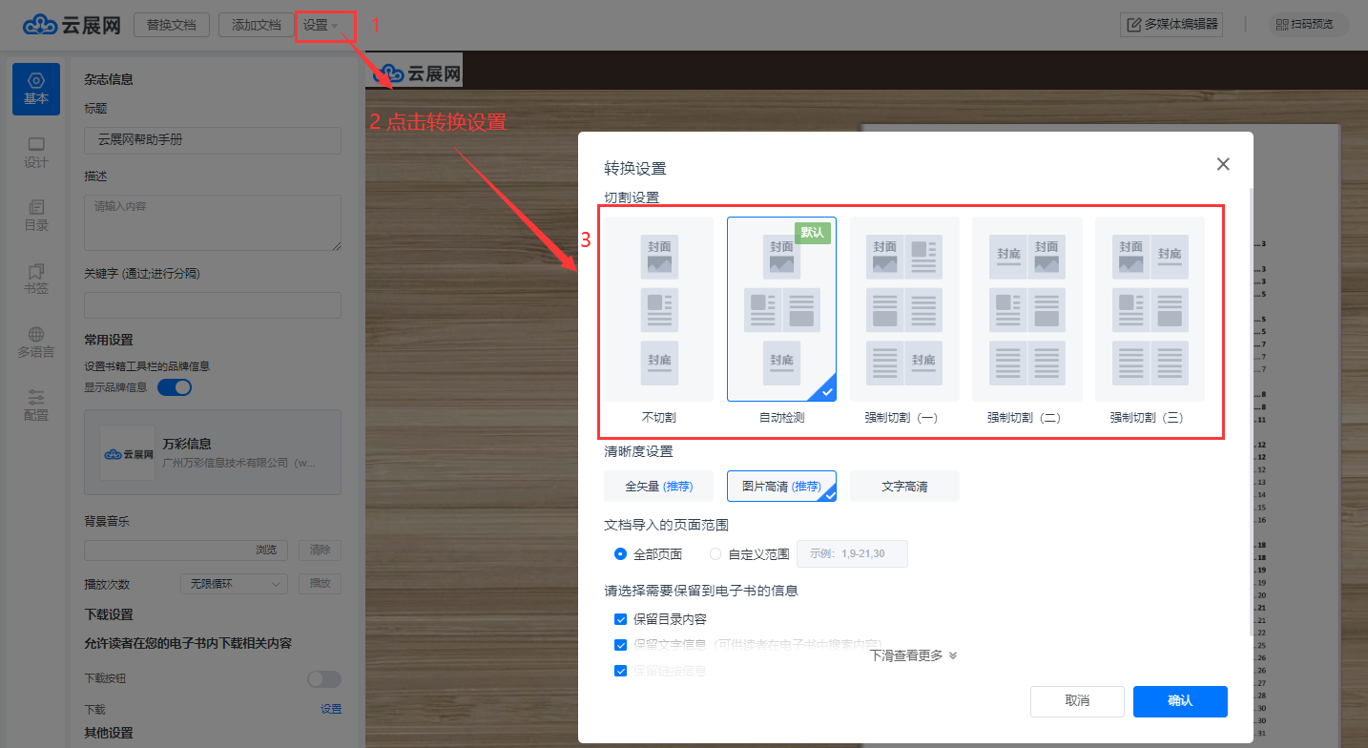The width and height of the screenshot is (1368, 748).
Task: Enable the 下载按钮 toggle switch
Action: click(323, 678)
